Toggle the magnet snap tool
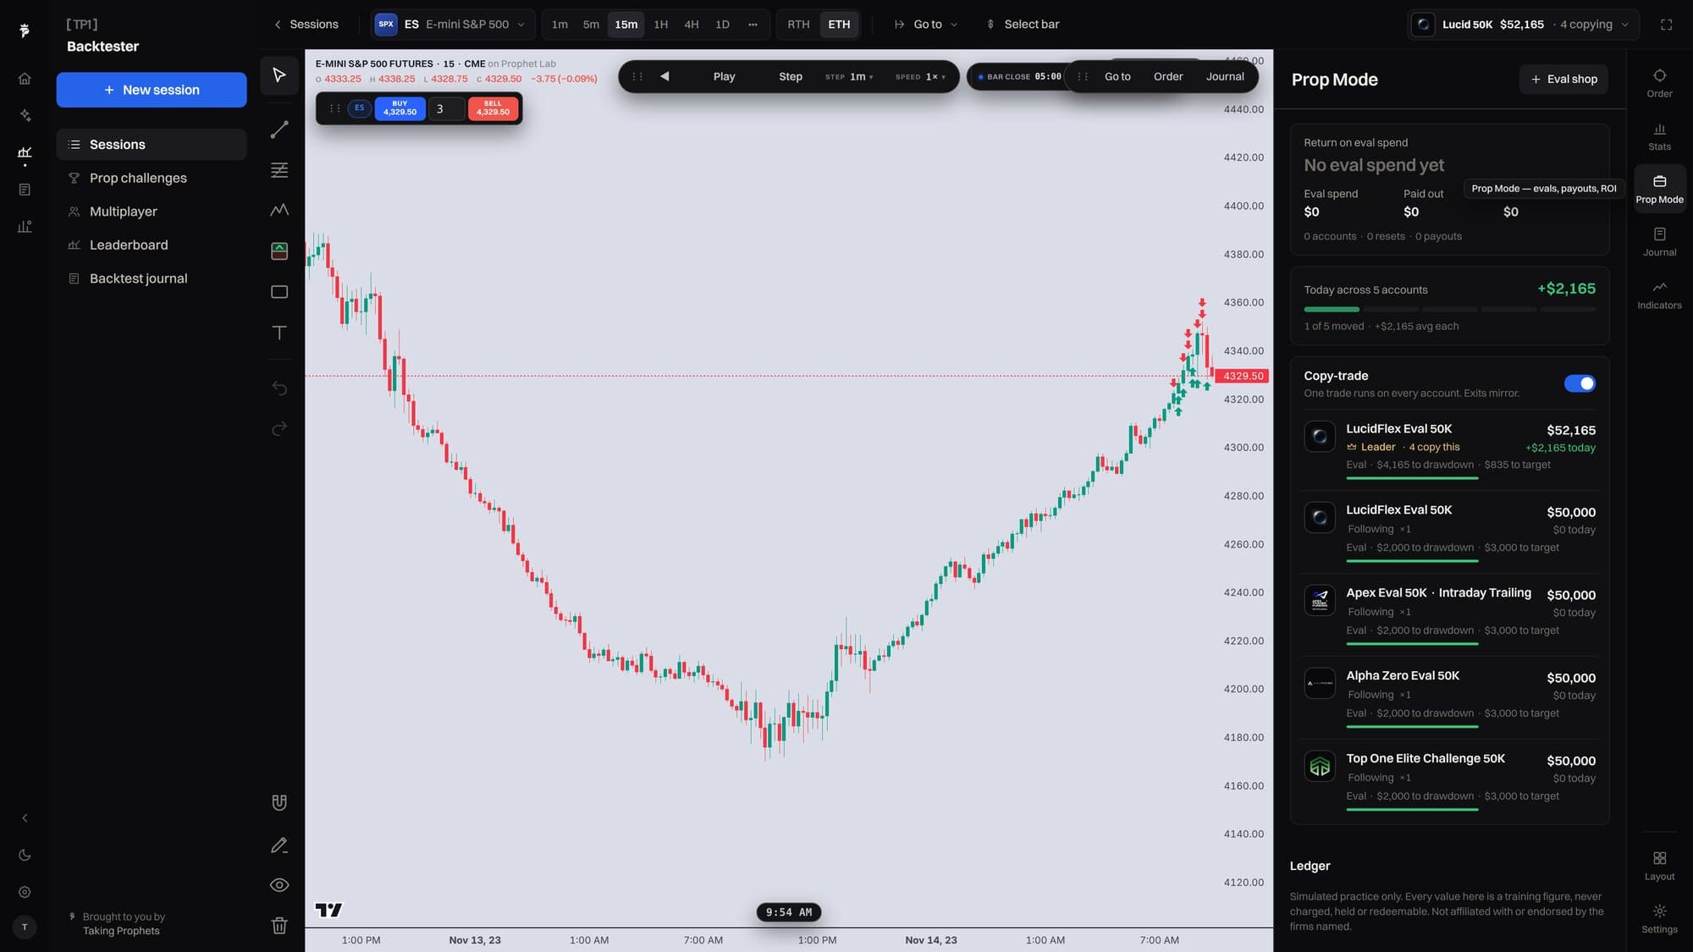Image resolution: width=1693 pixels, height=952 pixels. point(279,802)
